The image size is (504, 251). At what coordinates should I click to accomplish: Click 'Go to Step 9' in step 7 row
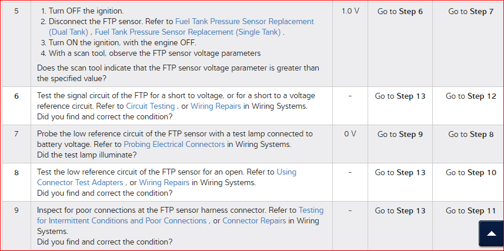[x=400, y=134]
